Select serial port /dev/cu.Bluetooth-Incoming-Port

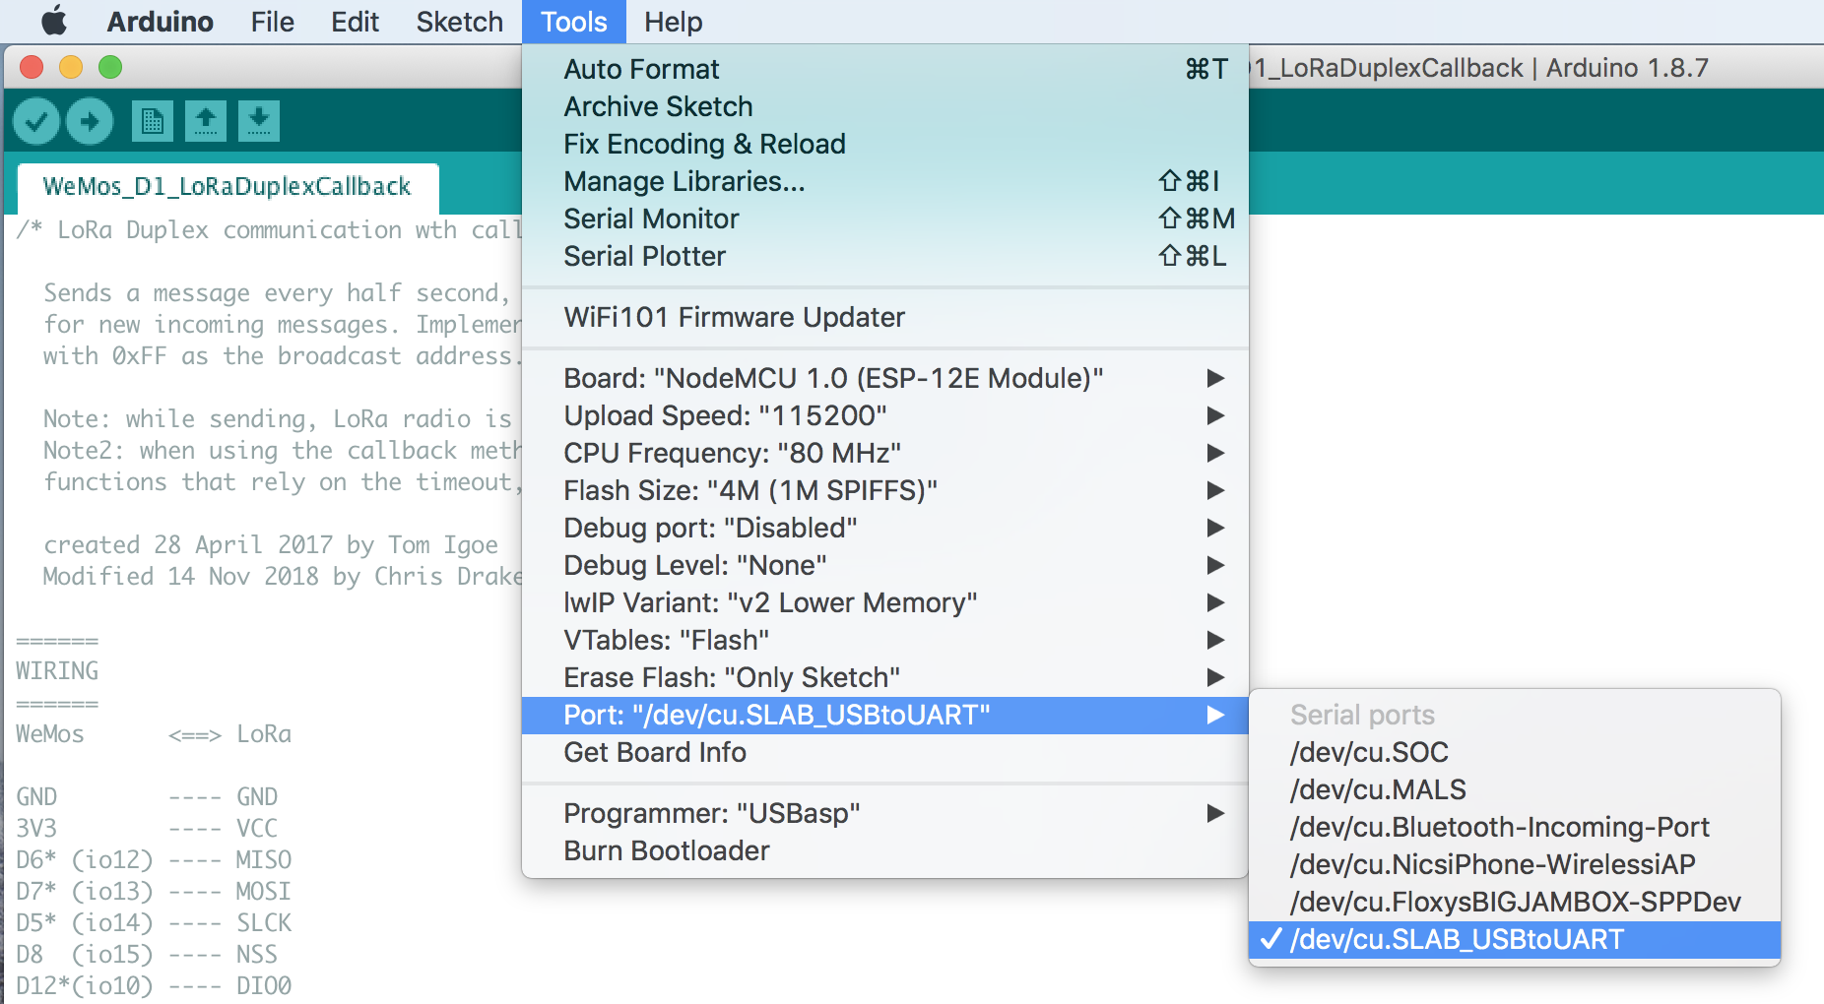point(1515,827)
